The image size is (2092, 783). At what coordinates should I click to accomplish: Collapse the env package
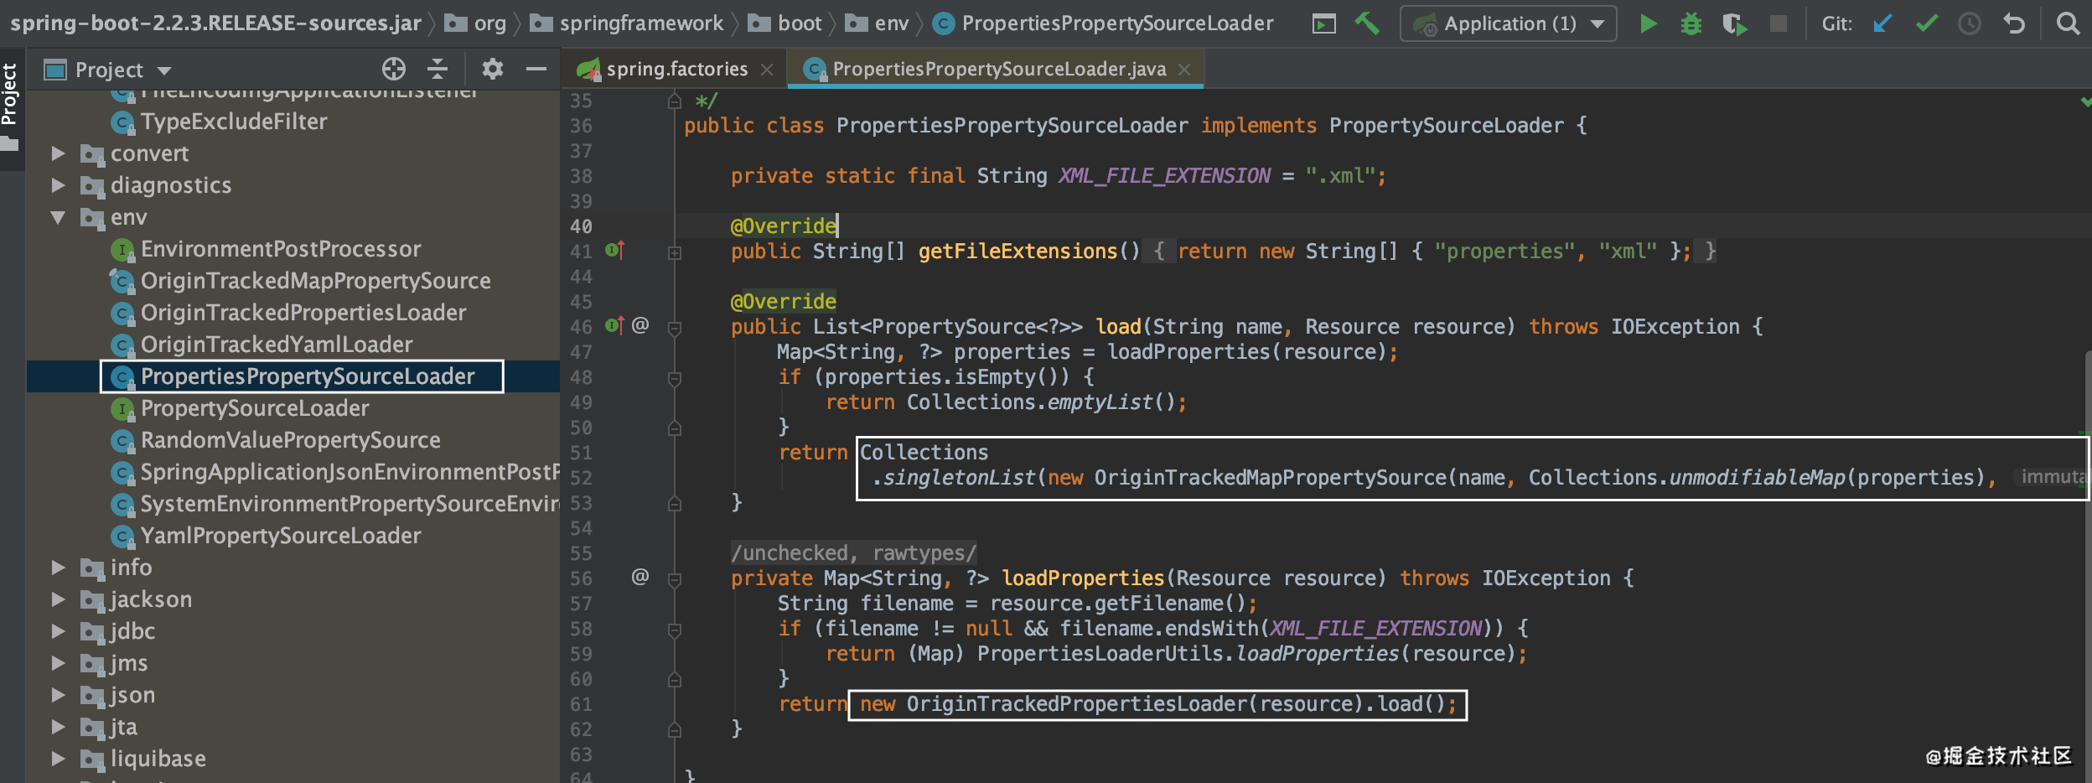point(58,217)
